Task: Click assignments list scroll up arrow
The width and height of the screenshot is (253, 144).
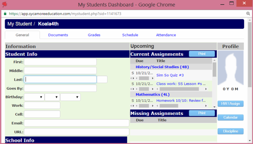Action: click(214, 60)
